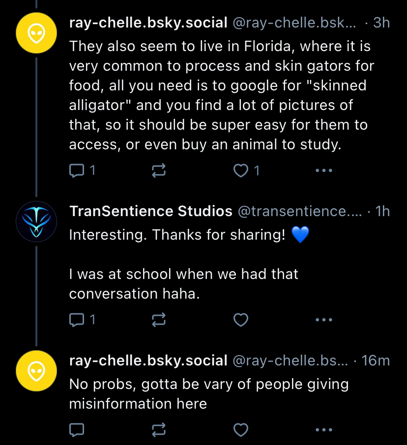Open the 16m timestamp of last post
407x445 pixels.
pyautogui.click(x=376, y=361)
